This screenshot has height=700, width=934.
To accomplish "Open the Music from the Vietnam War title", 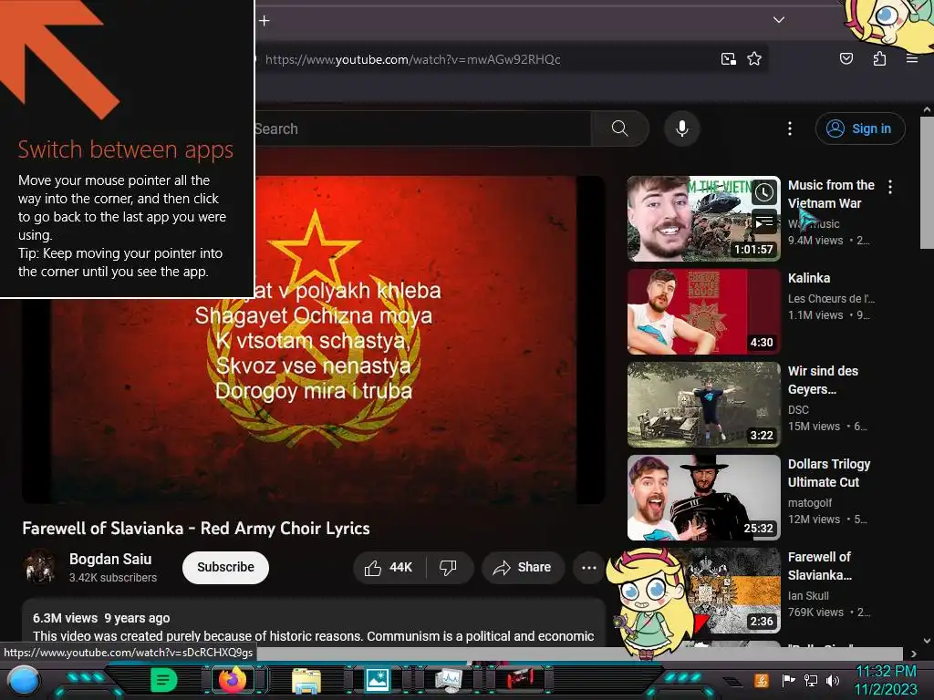I will click(x=831, y=194).
